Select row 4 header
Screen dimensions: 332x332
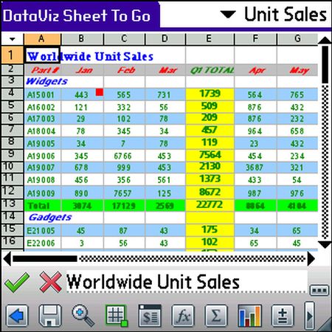tap(12, 94)
